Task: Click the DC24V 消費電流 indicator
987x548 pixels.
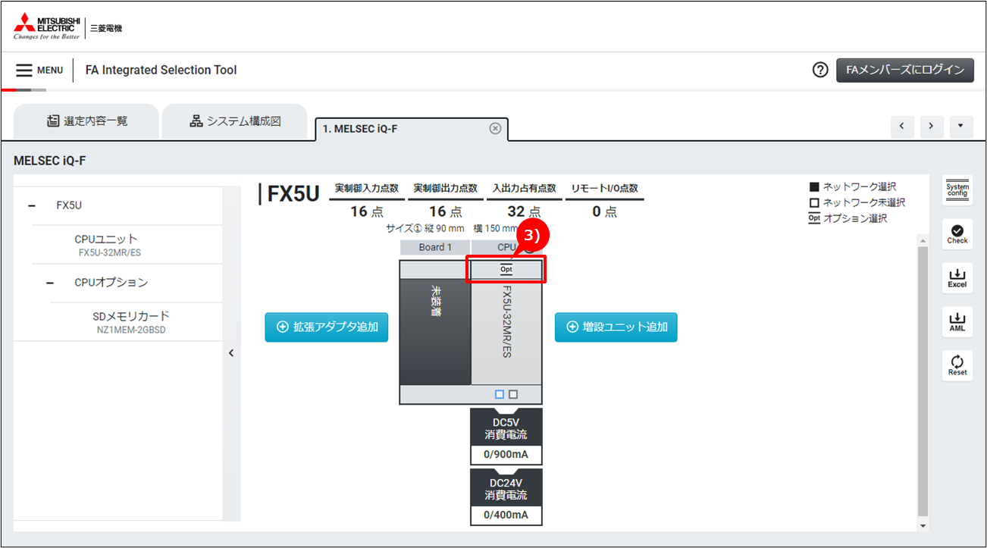Action: tap(506, 497)
